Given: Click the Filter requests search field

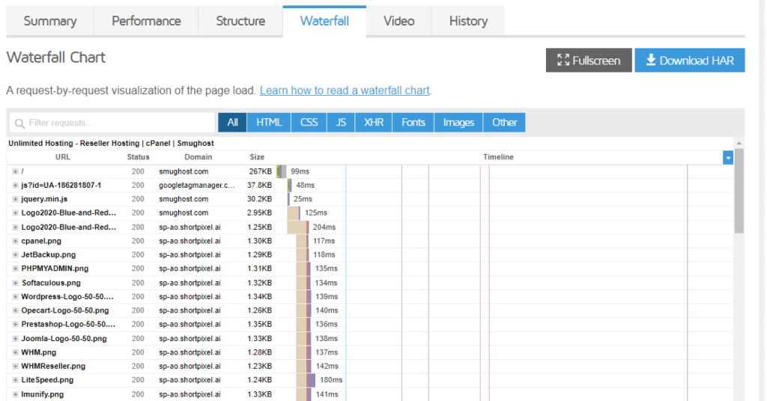Looking at the screenshot, I should point(112,123).
